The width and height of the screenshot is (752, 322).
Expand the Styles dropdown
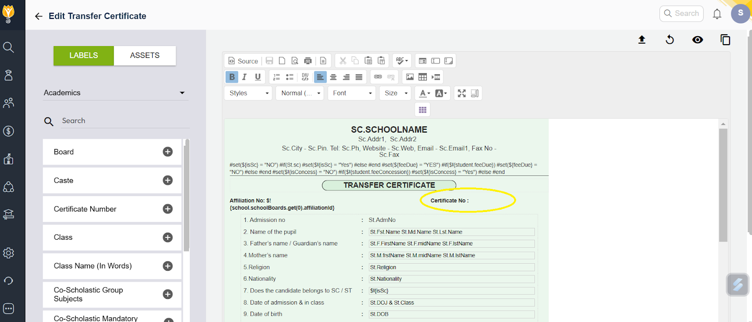(249, 93)
